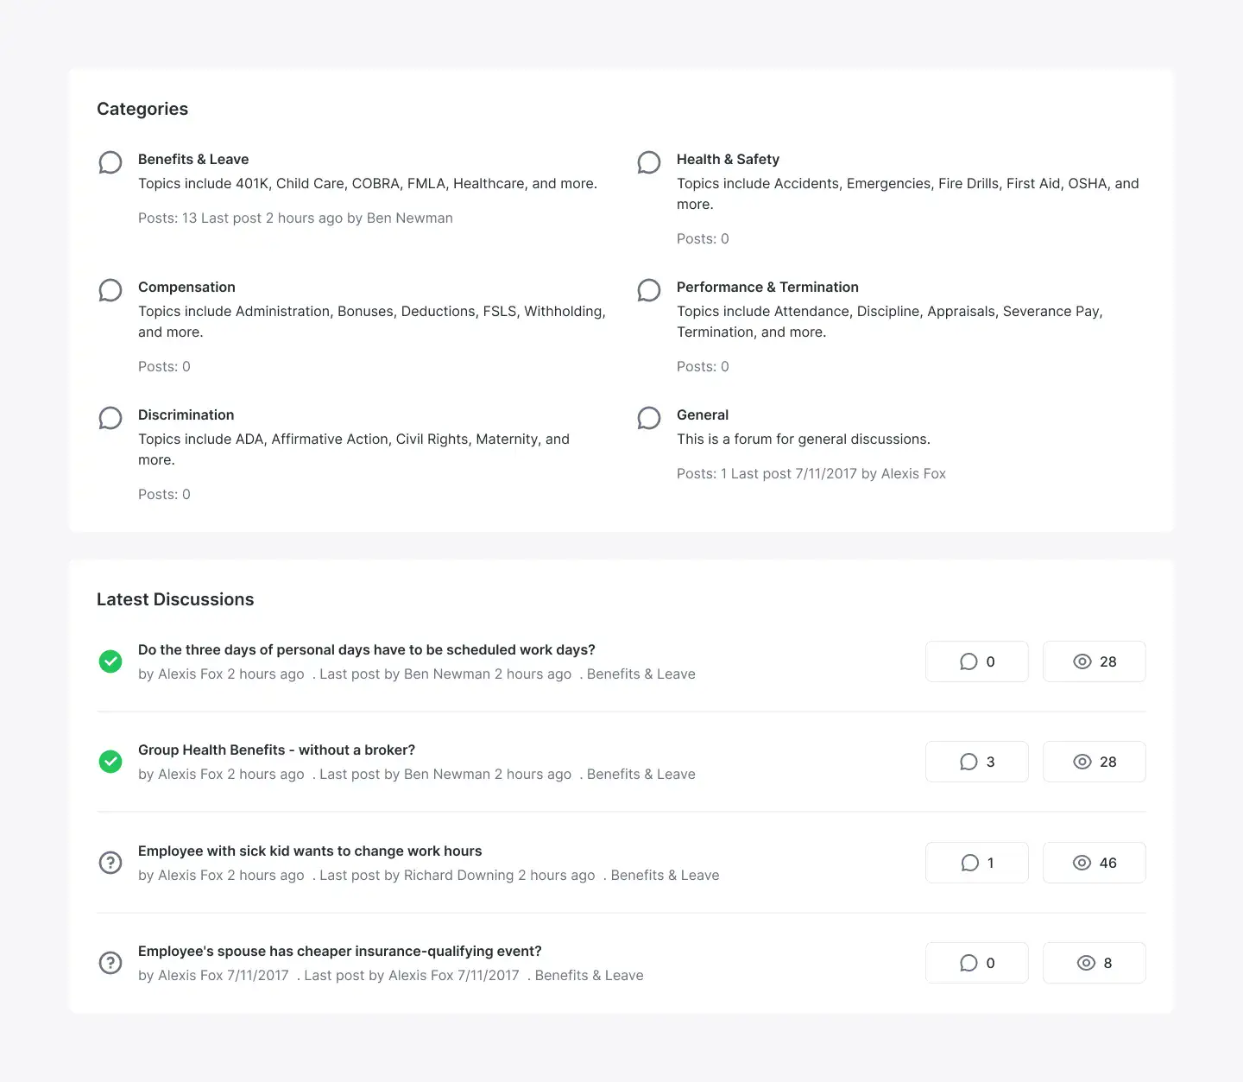Click question mark icon on sick kid discussion
1243x1082 pixels.
tap(110, 863)
